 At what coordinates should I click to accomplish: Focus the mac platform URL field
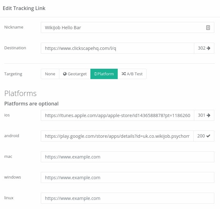coord(127,157)
